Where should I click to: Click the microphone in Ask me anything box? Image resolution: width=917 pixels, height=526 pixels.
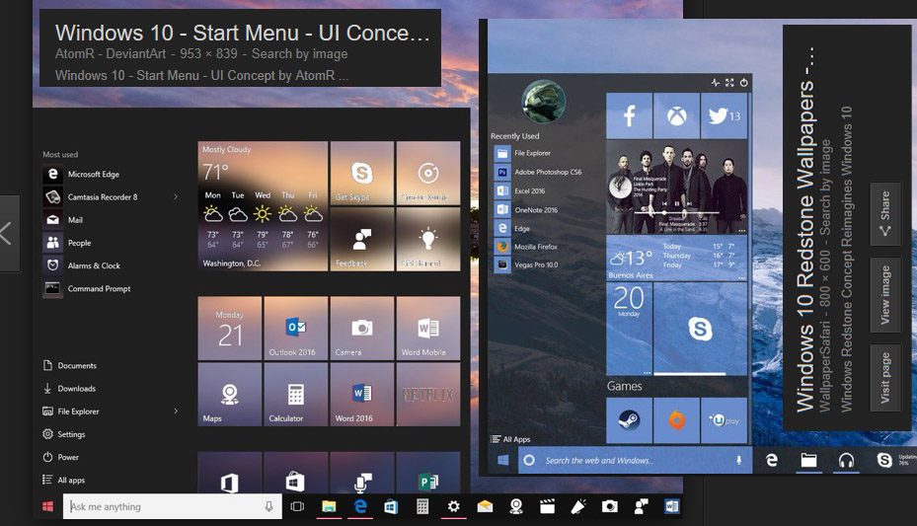click(x=268, y=506)
